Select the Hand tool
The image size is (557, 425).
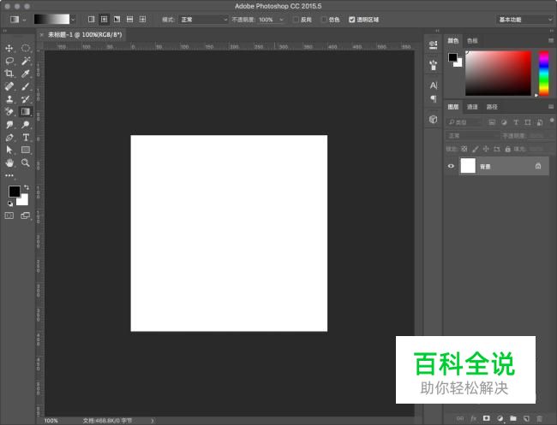pyautogui.click(x=9, y=162)
